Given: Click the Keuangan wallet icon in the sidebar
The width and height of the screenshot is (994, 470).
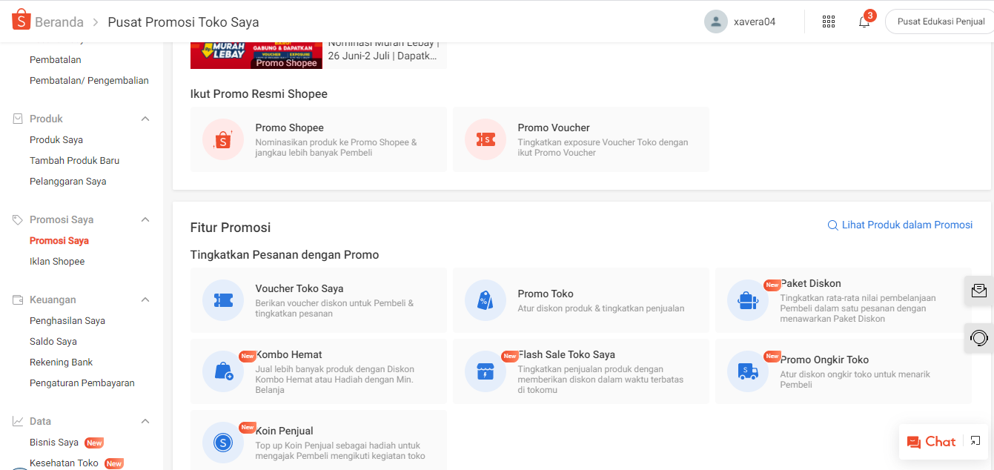Looking at the screenshot, I should click(18, 299).
